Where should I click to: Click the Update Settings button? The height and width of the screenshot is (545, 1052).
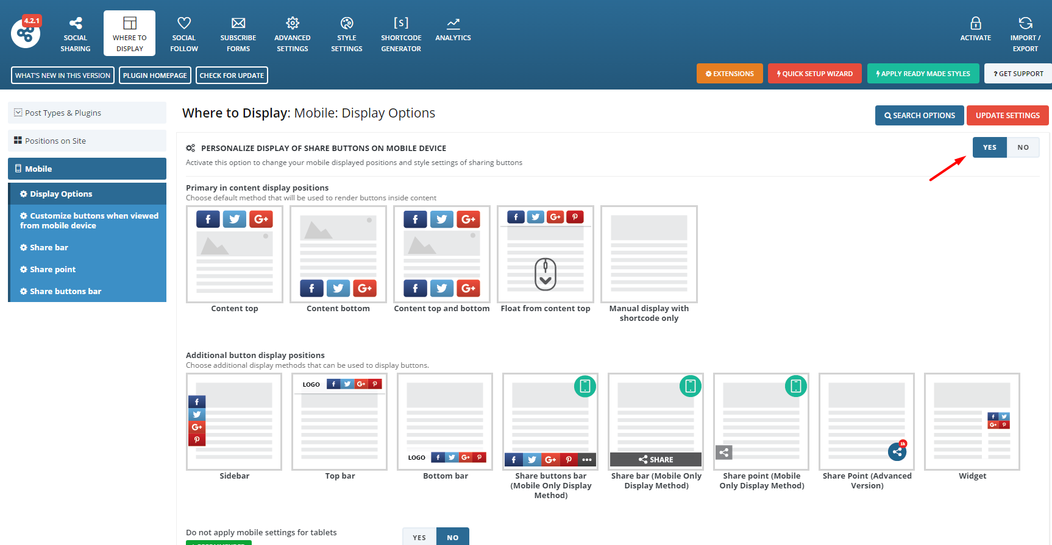point(1008,116)
